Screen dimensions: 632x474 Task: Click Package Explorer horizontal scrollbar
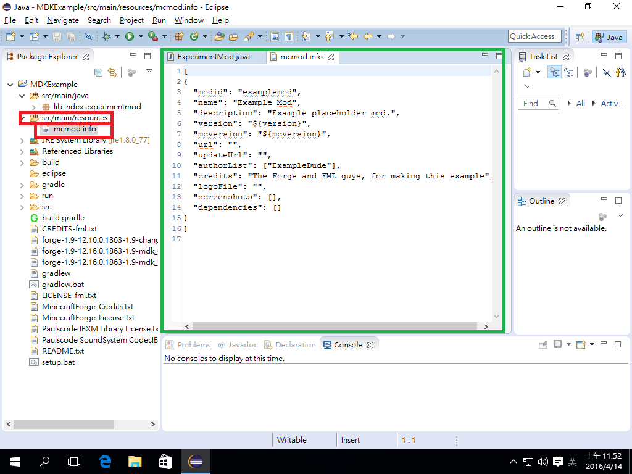[x=64, y=425]
